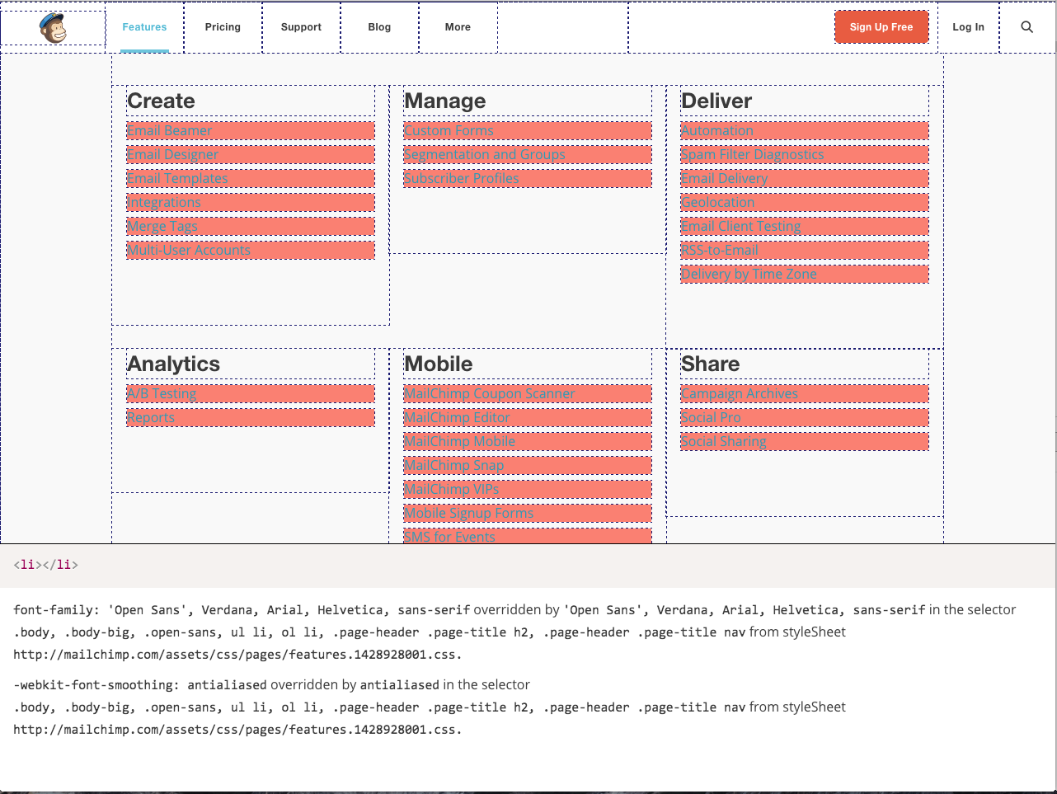Go to the Support nav item
The width and height of the screenshot is (1057, 794).
pyautogui.click(x=301, y=27)
